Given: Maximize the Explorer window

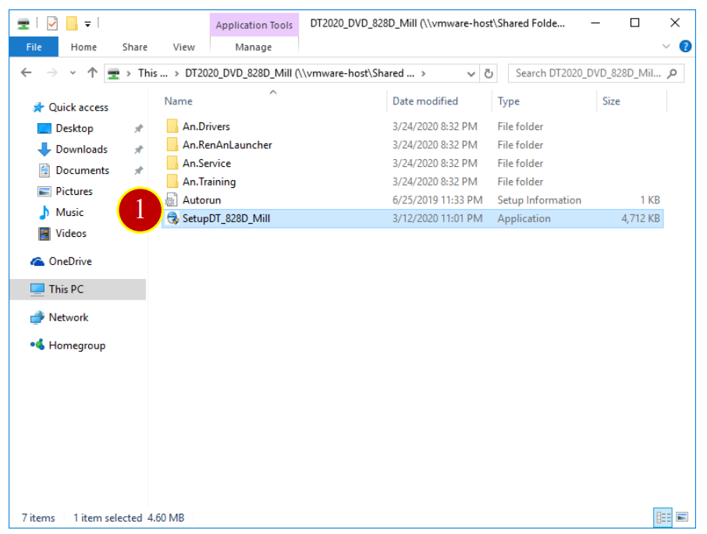Looking at the screenshot, I should (634, 23).
